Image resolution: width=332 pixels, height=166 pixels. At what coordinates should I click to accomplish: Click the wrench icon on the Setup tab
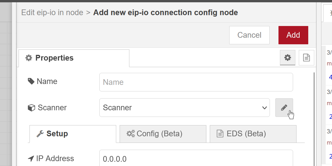point(40,134)
